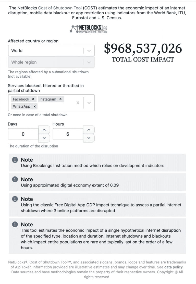Increase the Days value
This screenshot has height=284, width=196.
click(x=44, y=130)
